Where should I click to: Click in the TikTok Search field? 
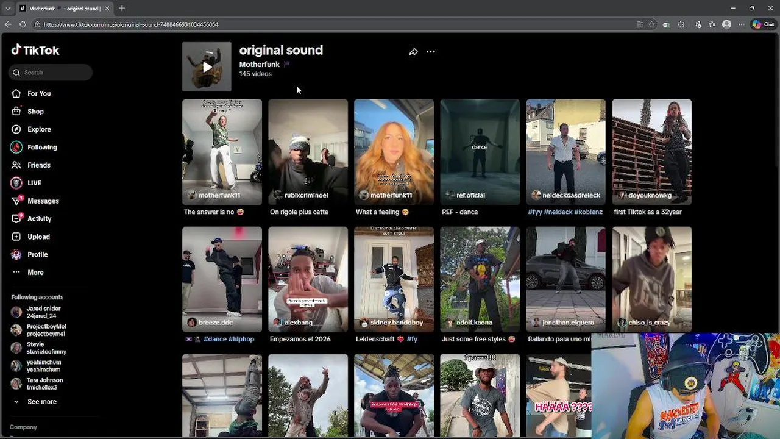coord(51,72)
